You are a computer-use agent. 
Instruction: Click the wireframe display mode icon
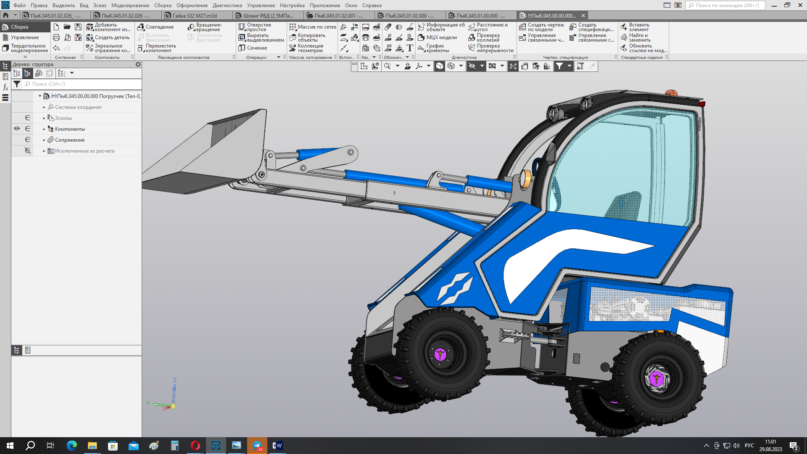pos(451,66)
